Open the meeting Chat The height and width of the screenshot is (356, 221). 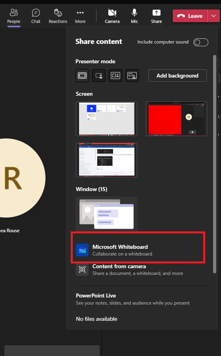(36, 16)
